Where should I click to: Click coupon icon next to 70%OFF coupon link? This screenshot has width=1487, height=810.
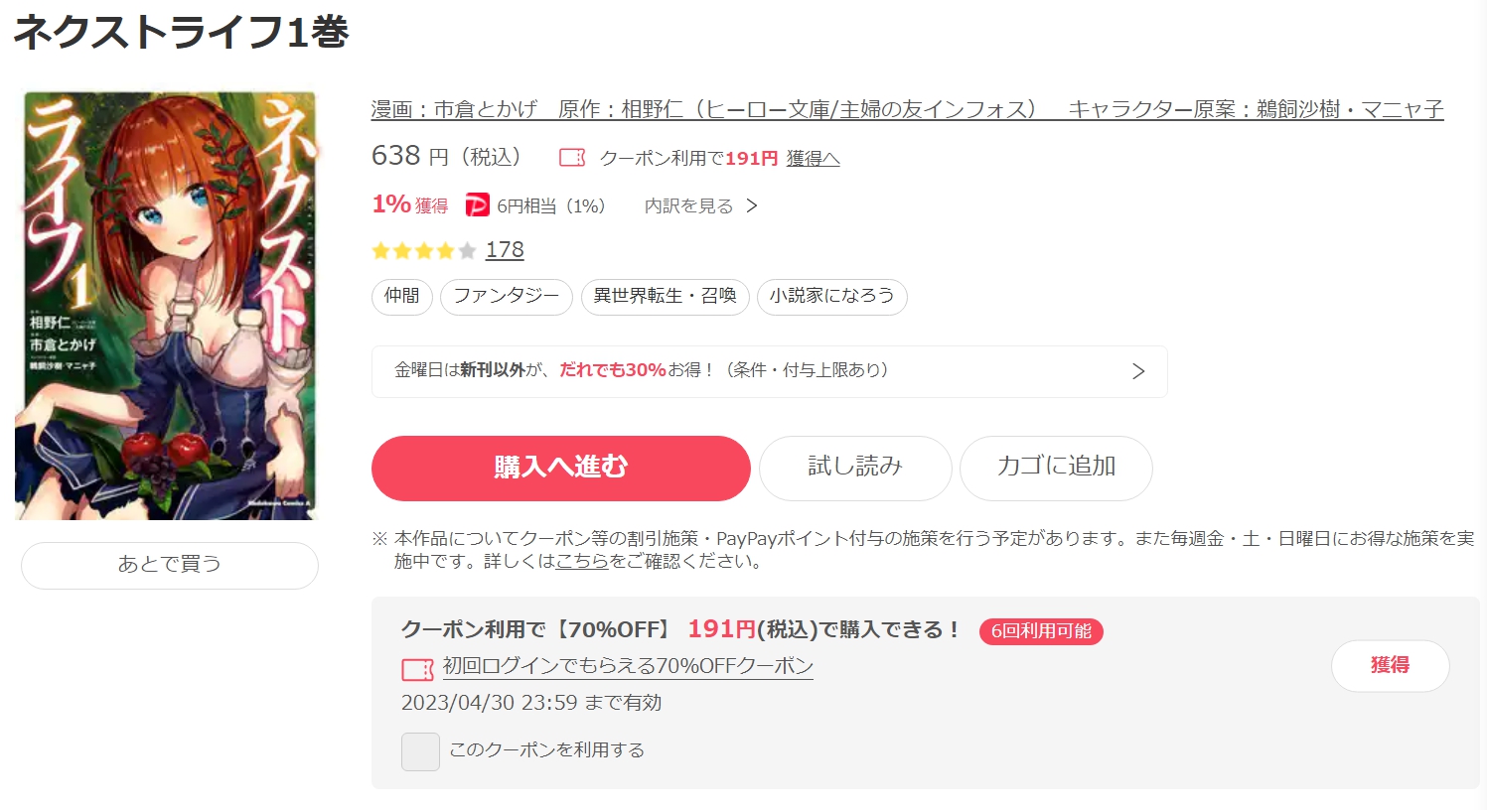point(417,670)
